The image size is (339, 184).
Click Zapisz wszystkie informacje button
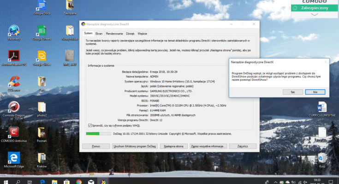click(x=208, y=146)
